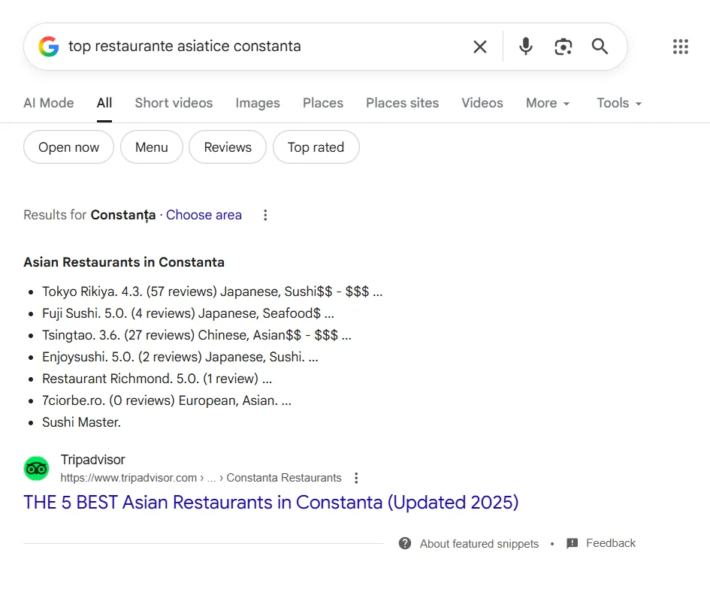
Task: Click the Results for Constanța text
Action: (89, 215)
